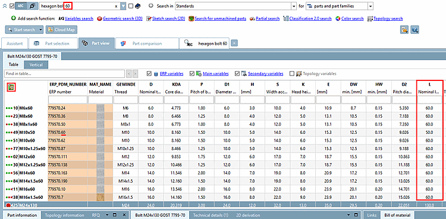446x219 pixels.
Task: Click the unmachined parts search icon
Action: (x=191, y=19)
